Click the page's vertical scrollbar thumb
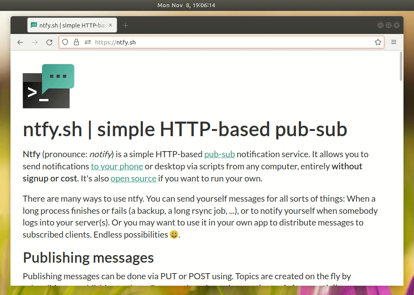The height and width of the screenshot is (295, 414). [401, 66]
